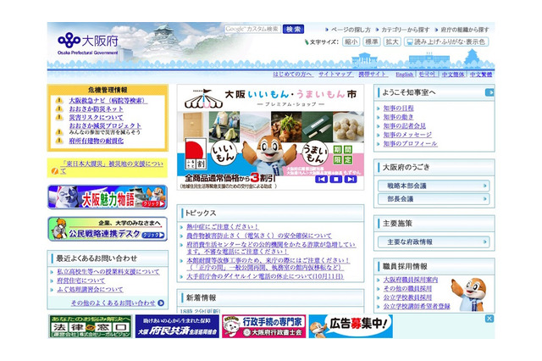Click the Osaka Prefecture logo
This screenshot has height=361, width=542.
88,43
